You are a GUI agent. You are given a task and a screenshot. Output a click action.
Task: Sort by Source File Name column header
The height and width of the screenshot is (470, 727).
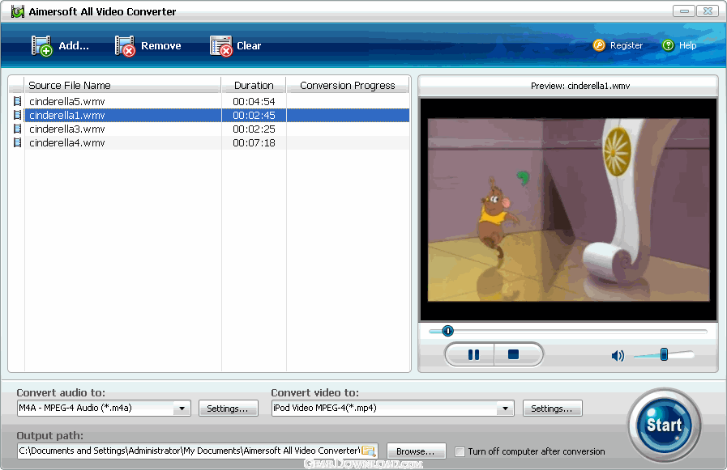pyautogui.click(x=122, y=85)
